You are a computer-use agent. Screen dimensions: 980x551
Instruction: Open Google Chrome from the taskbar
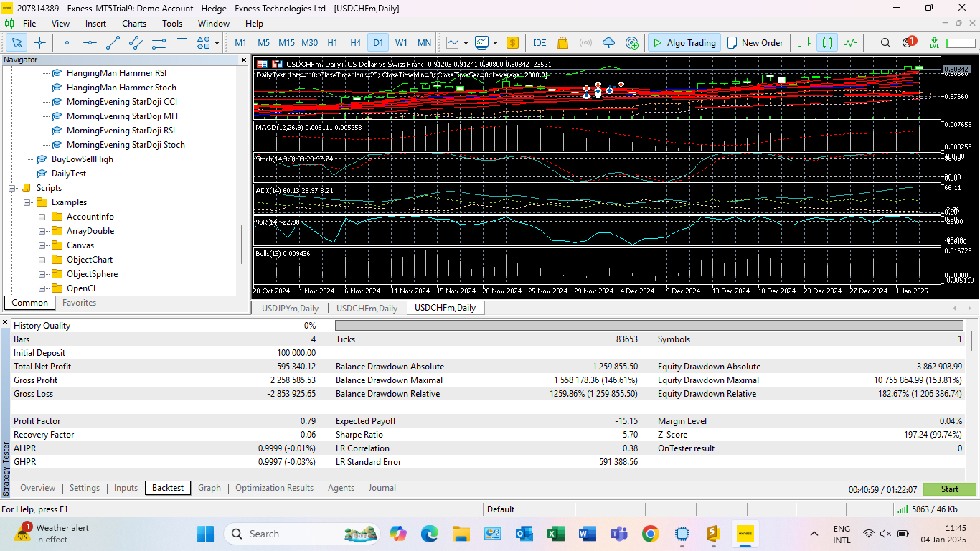tap(651, 534)
